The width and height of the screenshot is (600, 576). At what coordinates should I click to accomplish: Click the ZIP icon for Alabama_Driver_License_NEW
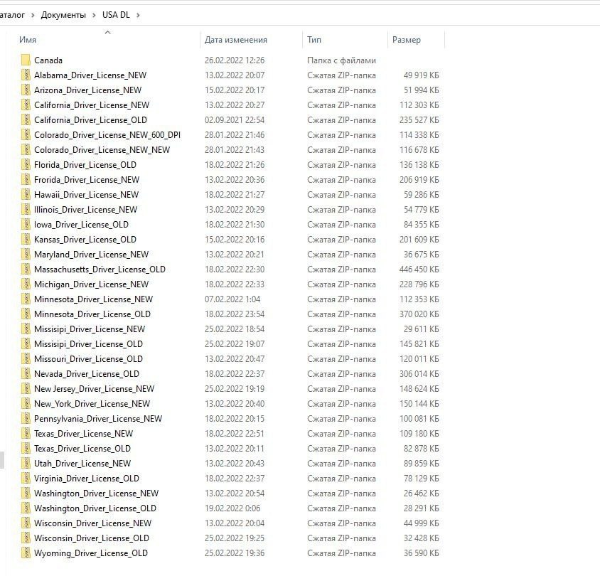click(26, 75)
